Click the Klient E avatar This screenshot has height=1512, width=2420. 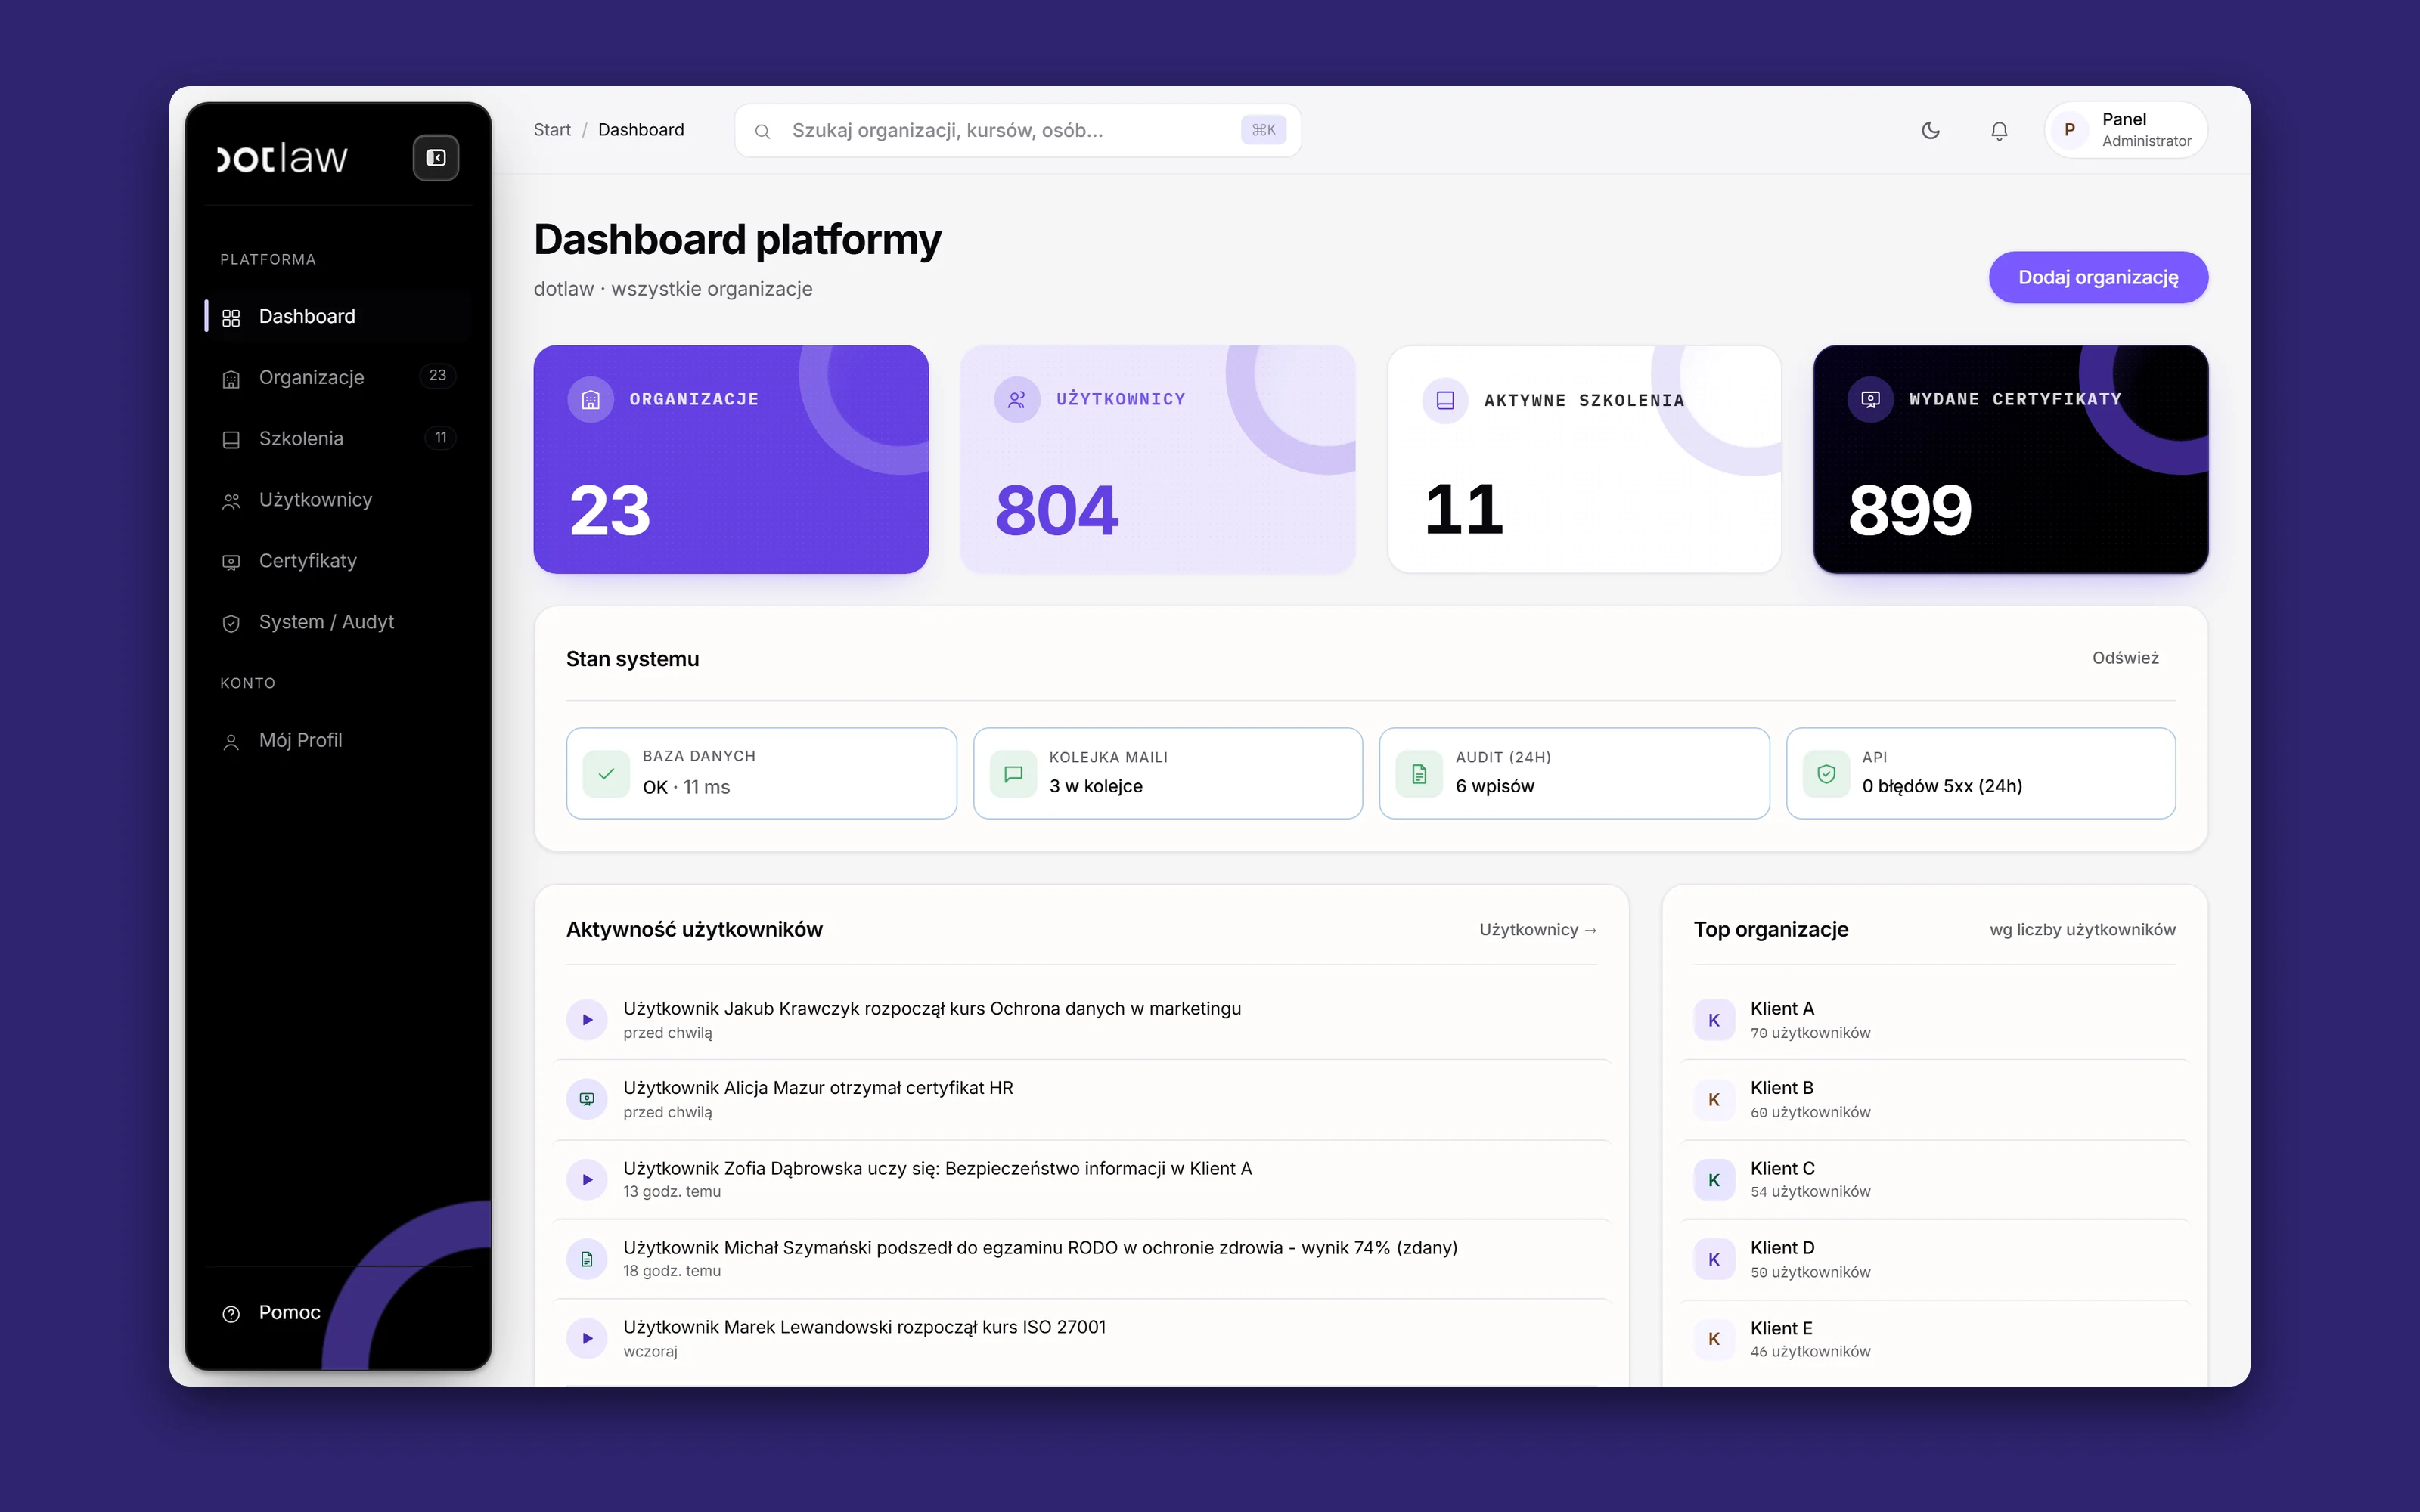tap(1714, 1339)
